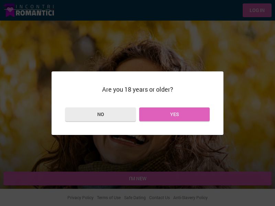This screenshot has width=275, height=206.
Task: Click the I'M NEW signup bar
Action: pyautogui.click(x=137, y=179)
